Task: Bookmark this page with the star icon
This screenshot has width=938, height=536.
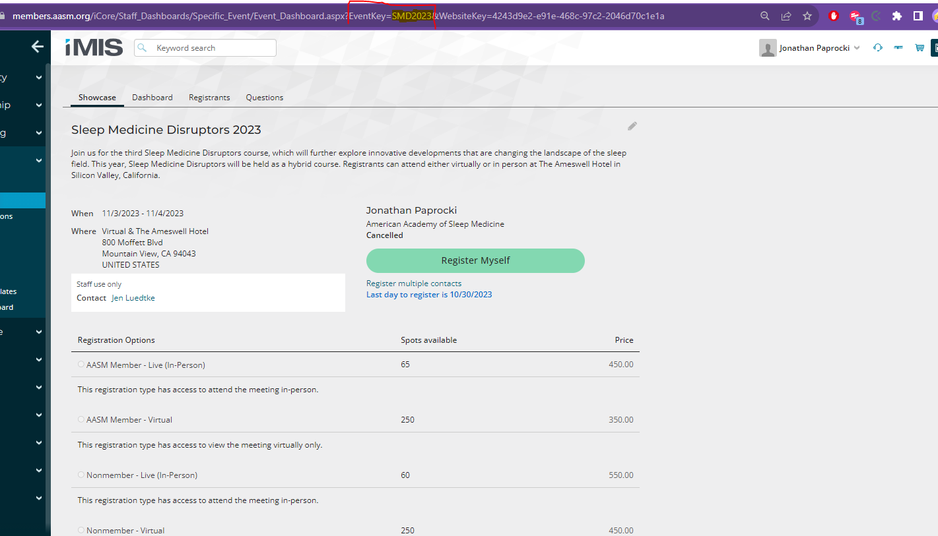Action: pos(807,16)
